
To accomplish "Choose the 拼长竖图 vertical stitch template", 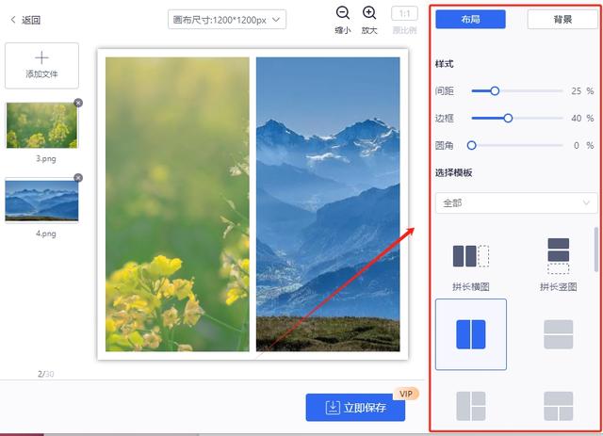I will [x=559, y=264].
